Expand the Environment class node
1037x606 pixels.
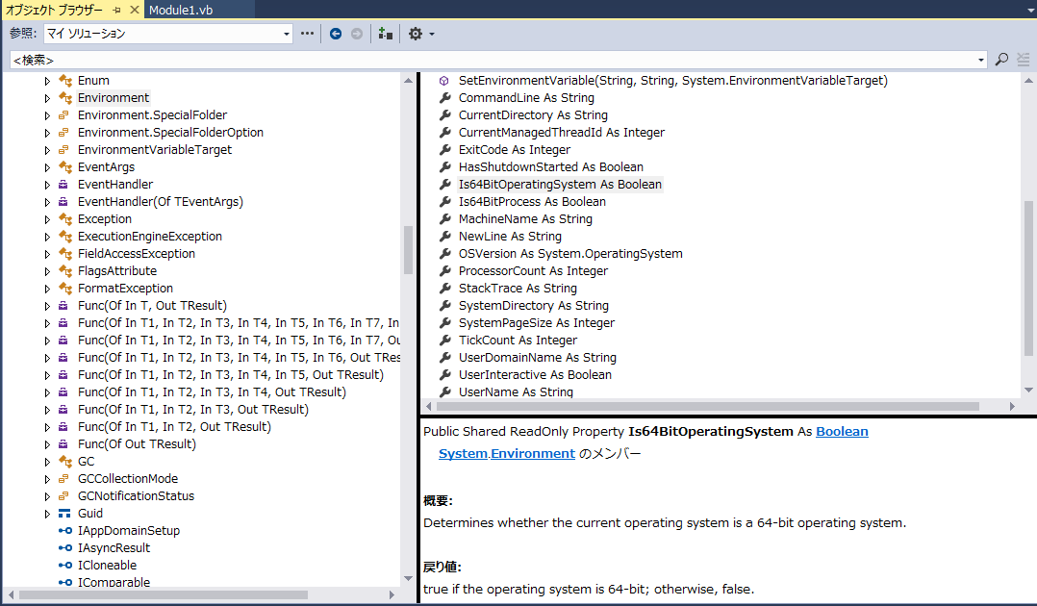[47, 98]
